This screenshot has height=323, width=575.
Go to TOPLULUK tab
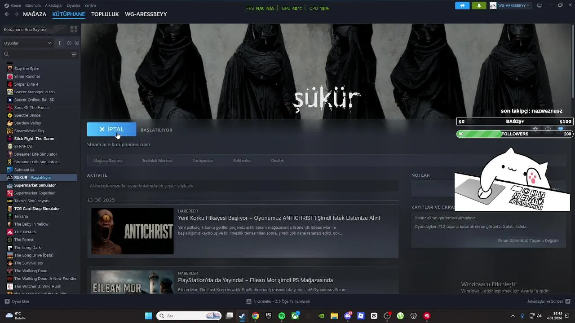105,14
